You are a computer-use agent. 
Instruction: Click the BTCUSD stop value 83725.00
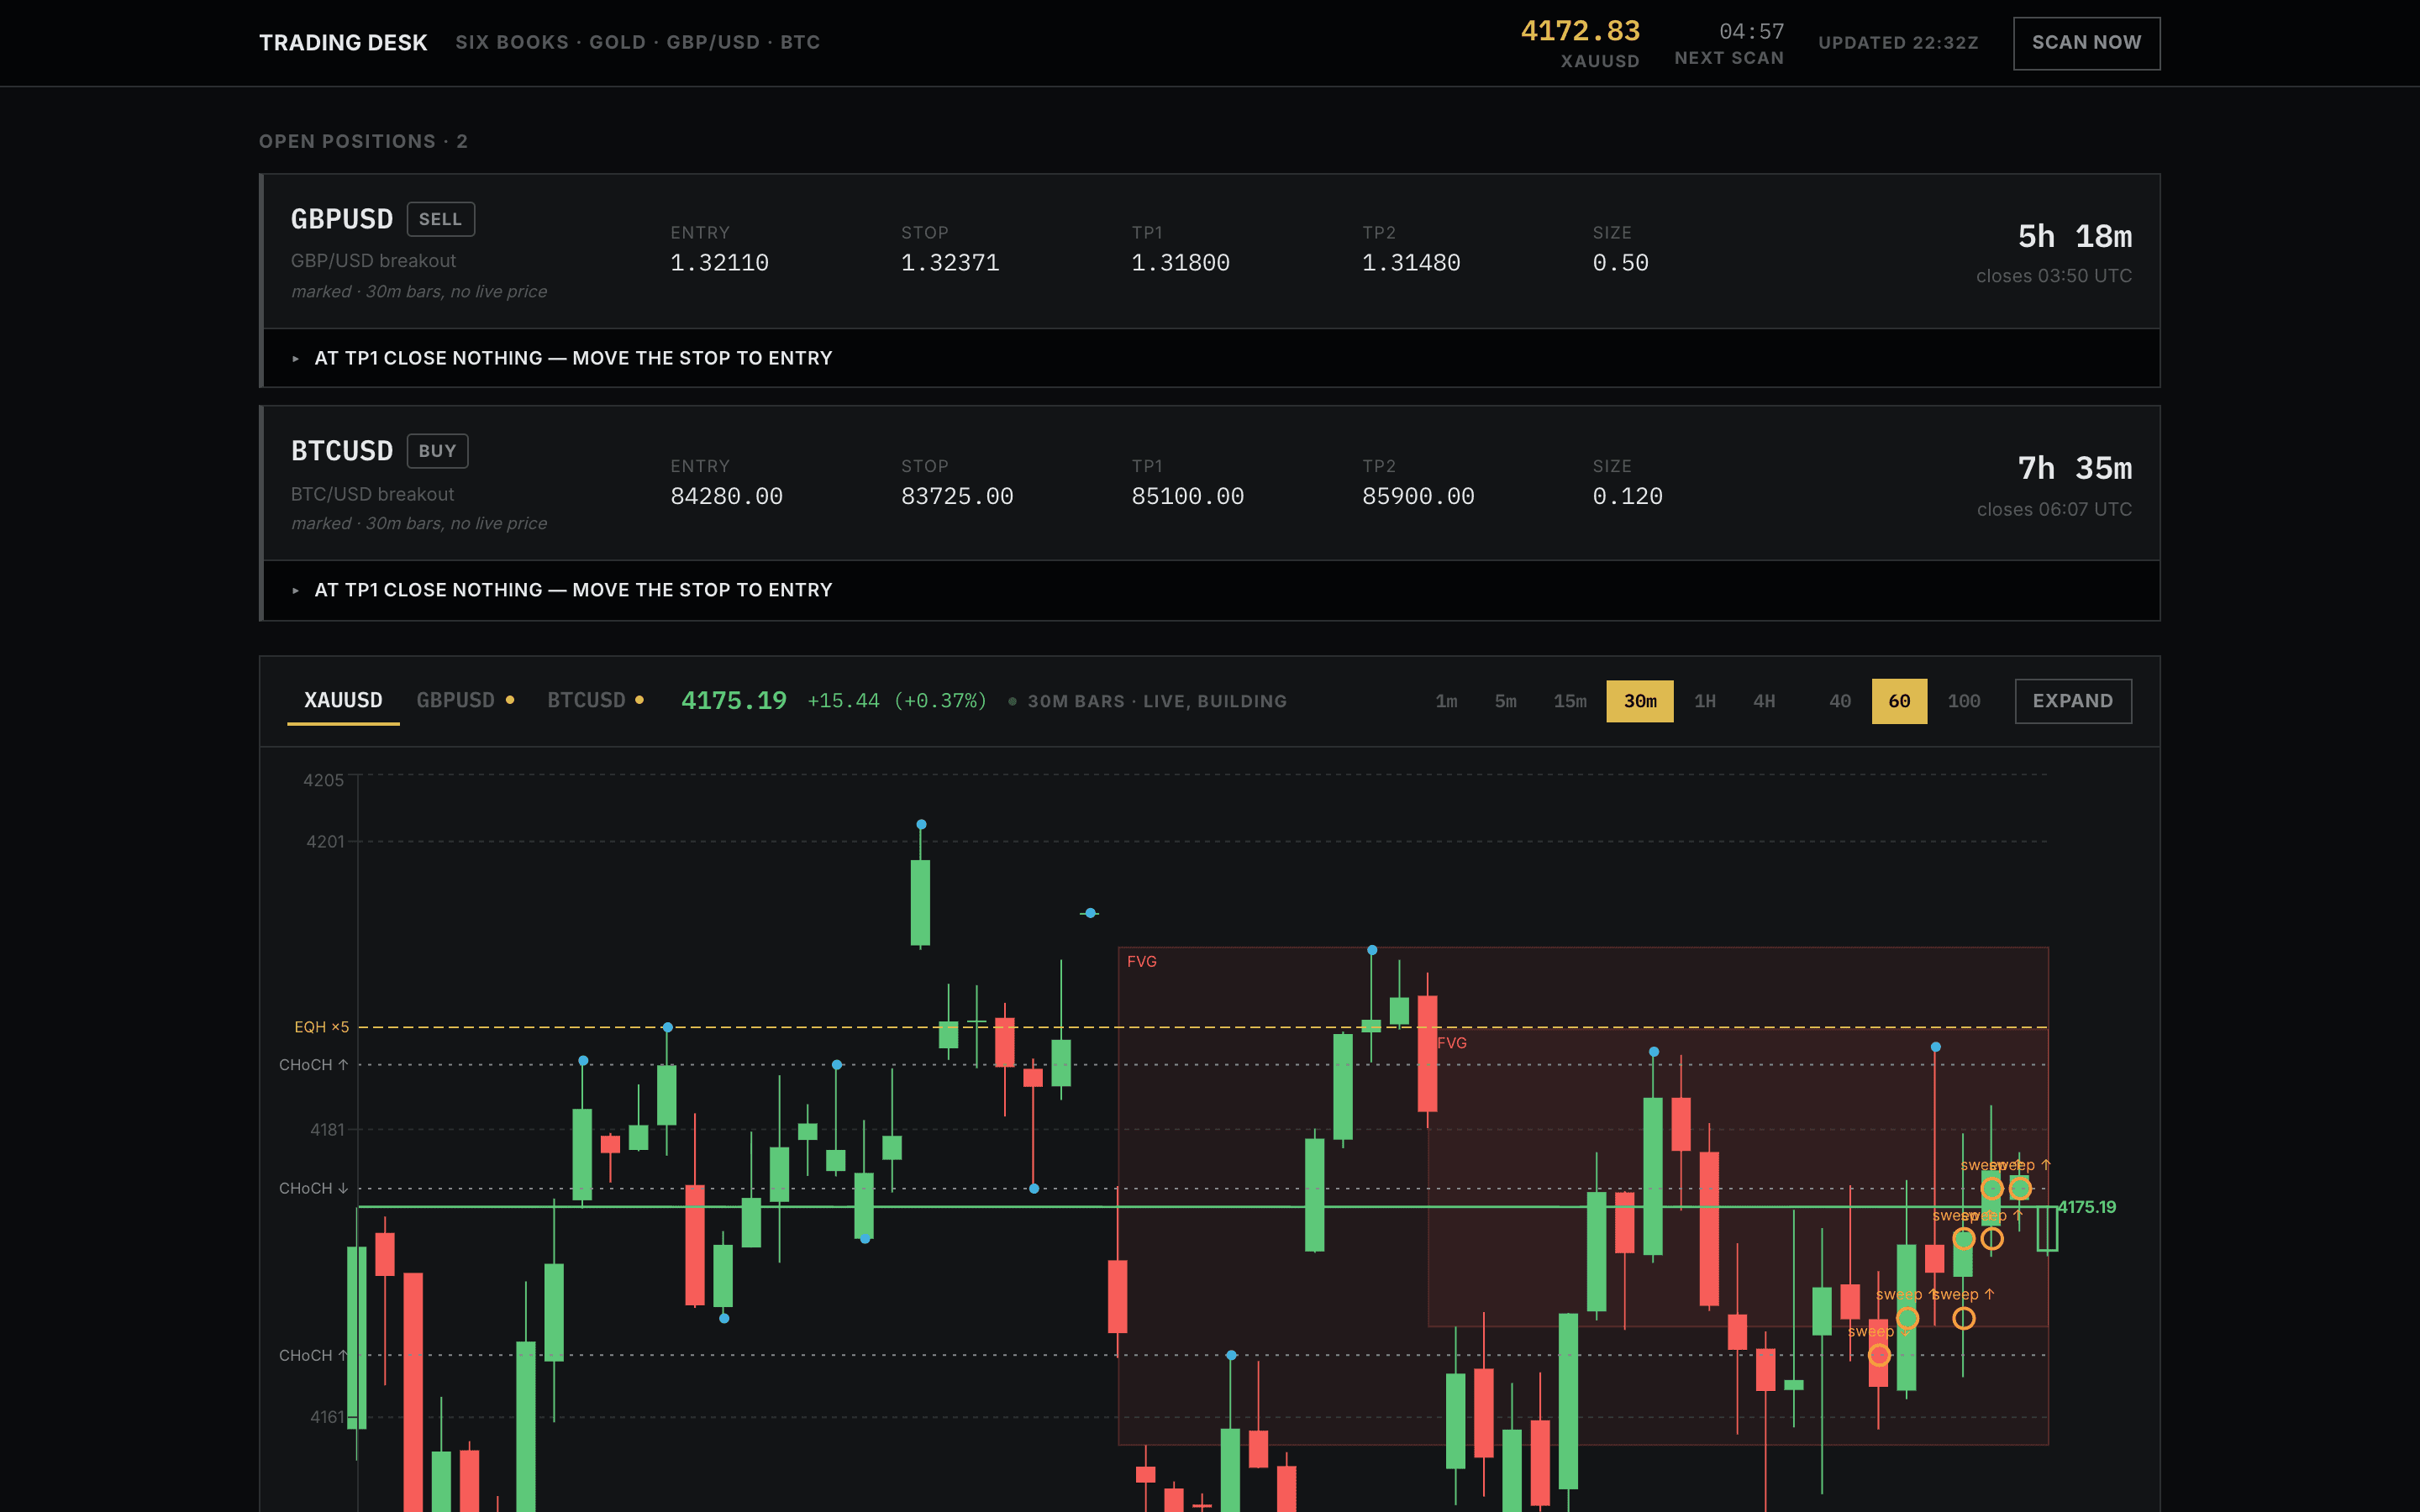pyautogui.click(x=957, y=497)
